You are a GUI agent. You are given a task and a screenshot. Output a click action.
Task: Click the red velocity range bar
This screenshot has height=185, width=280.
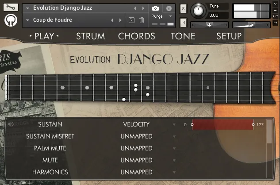[222, 124]
